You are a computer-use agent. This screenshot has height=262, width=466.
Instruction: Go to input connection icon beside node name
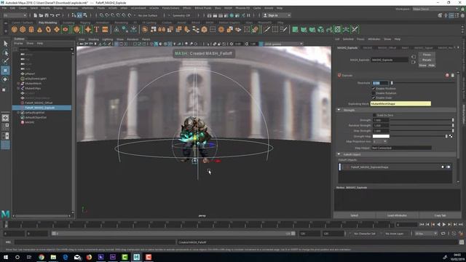[x=414, y=57]
